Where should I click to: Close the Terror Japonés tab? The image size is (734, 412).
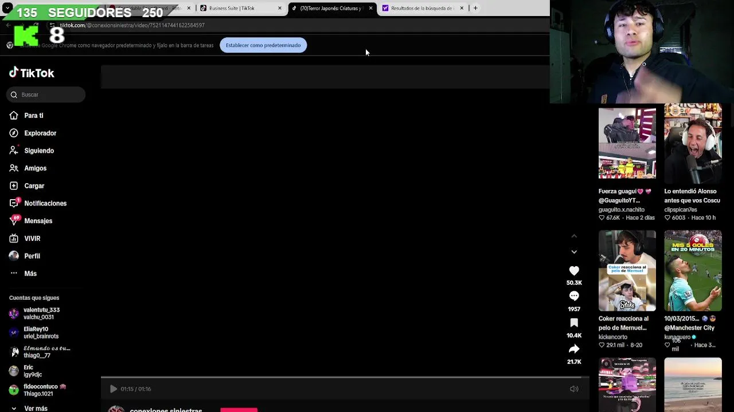coord(370,8)
